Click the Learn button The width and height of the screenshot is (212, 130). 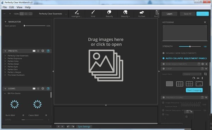click(x=169, y=14)
